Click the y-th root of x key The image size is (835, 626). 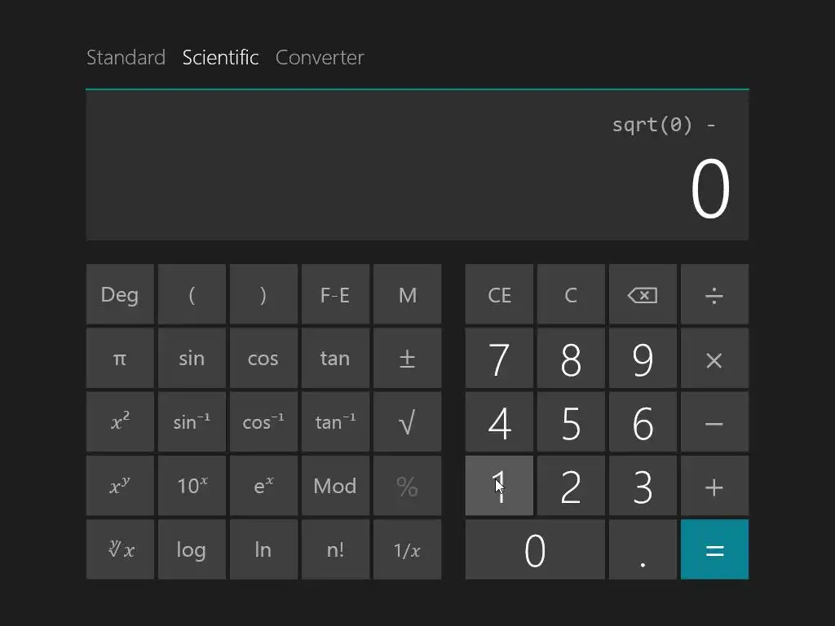(x=120, y=549)
